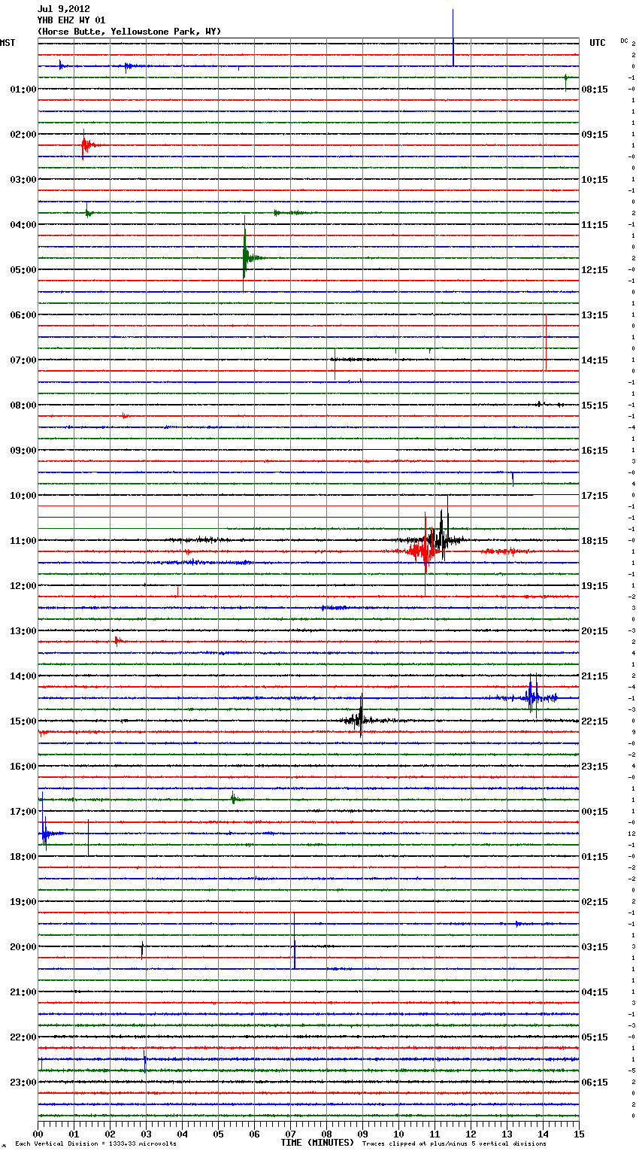Click the 02:15 UTC time label
The width and height of the screenshot is (639, 1154).
[x=595, y=902]
